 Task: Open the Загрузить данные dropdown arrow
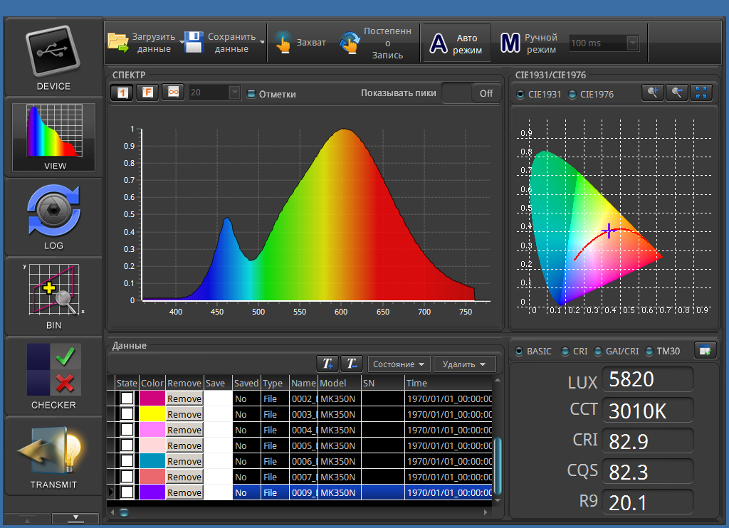pyautogui.click(x=182, y=43)
